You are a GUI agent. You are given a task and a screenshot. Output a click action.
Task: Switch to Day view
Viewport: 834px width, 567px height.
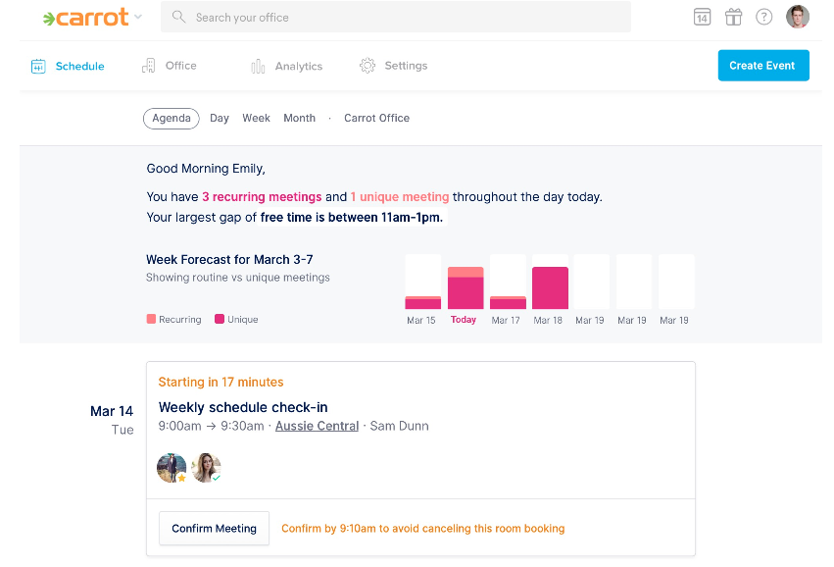(220, 118)
